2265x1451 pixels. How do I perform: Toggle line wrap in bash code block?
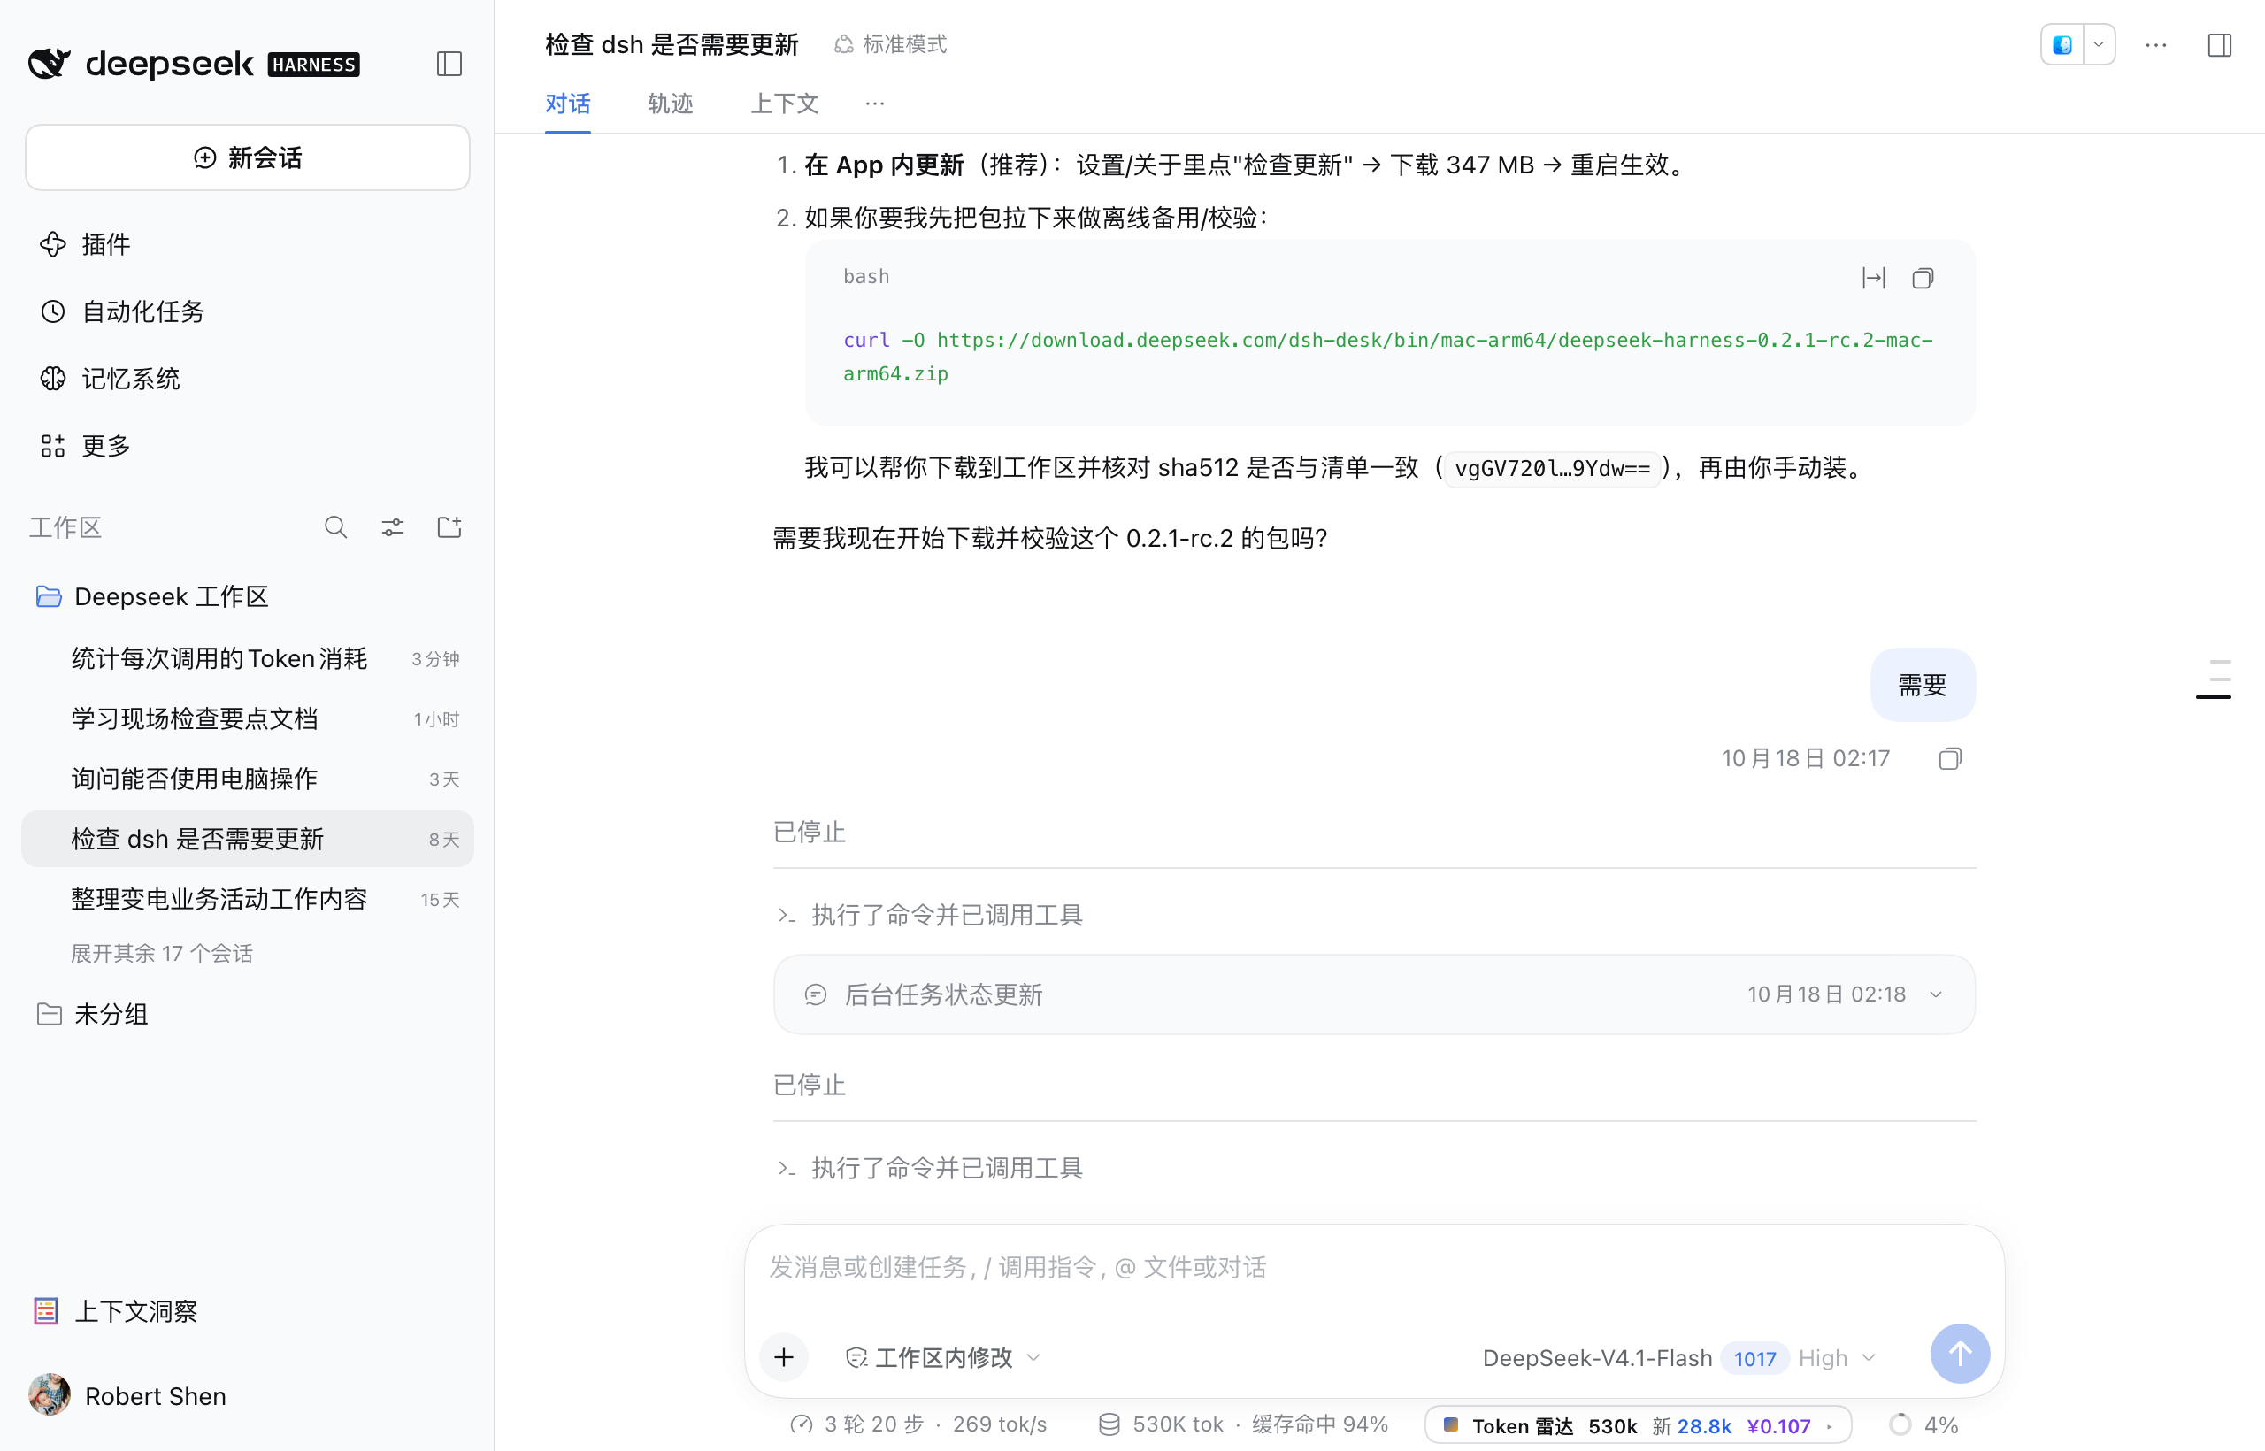pos(1873,278)
